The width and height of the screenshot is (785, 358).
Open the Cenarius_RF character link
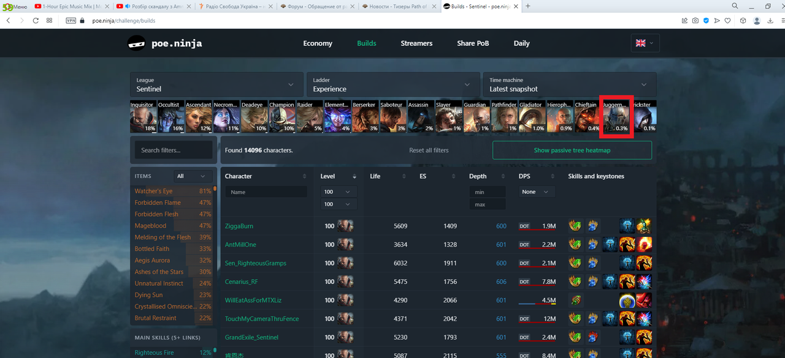pyautogui.click(x=242, y=282)
